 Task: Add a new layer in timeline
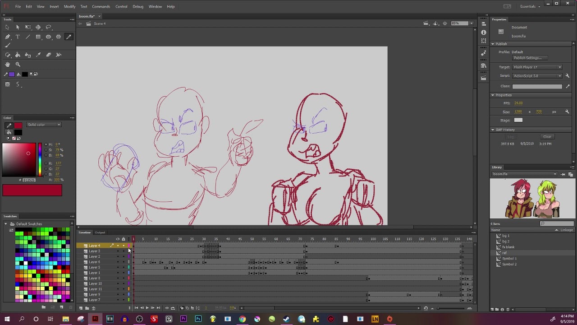point(81,308)
